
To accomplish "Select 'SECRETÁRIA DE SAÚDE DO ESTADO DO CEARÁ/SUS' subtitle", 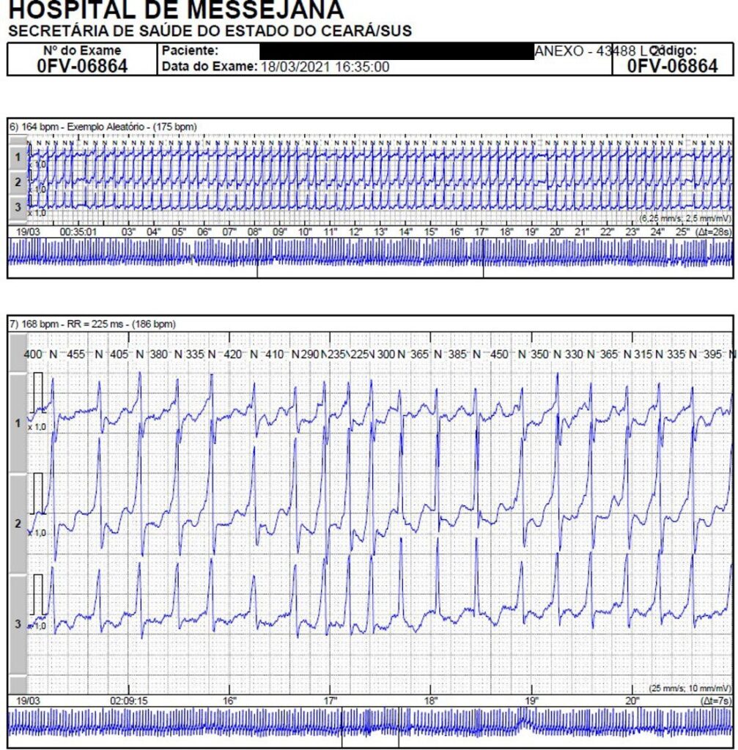I will coord(210,31).
